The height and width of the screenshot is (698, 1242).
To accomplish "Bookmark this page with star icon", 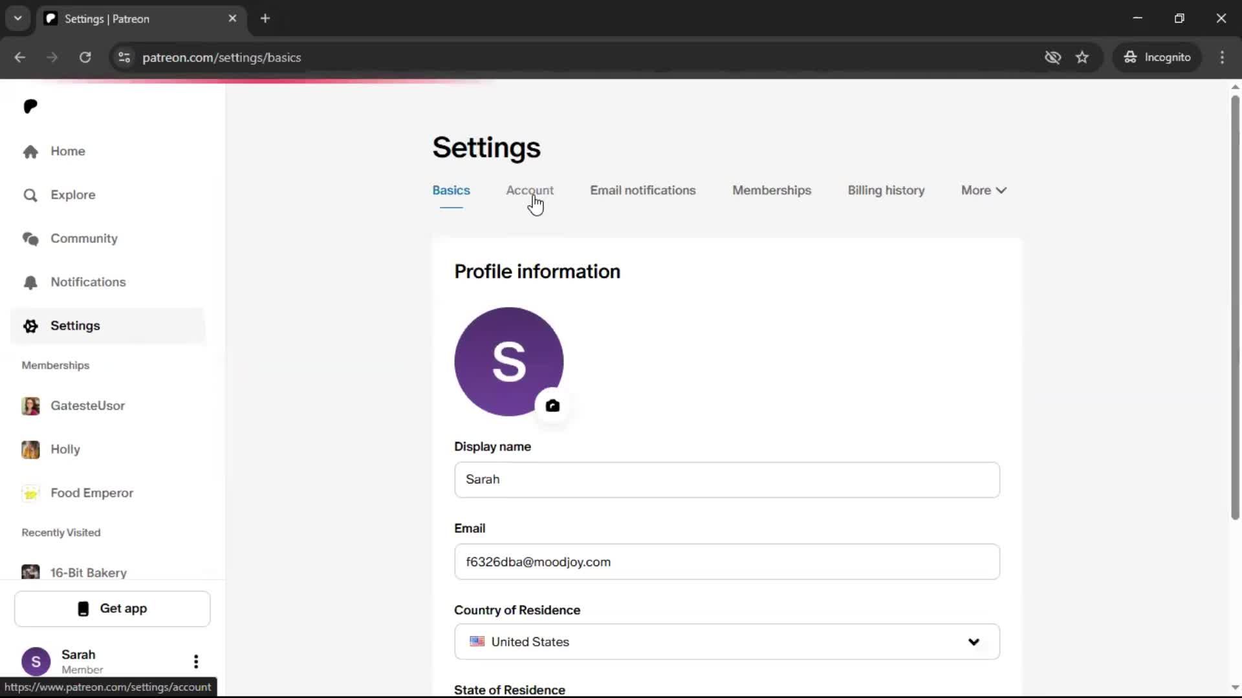I will click(x=1082, y=58).
